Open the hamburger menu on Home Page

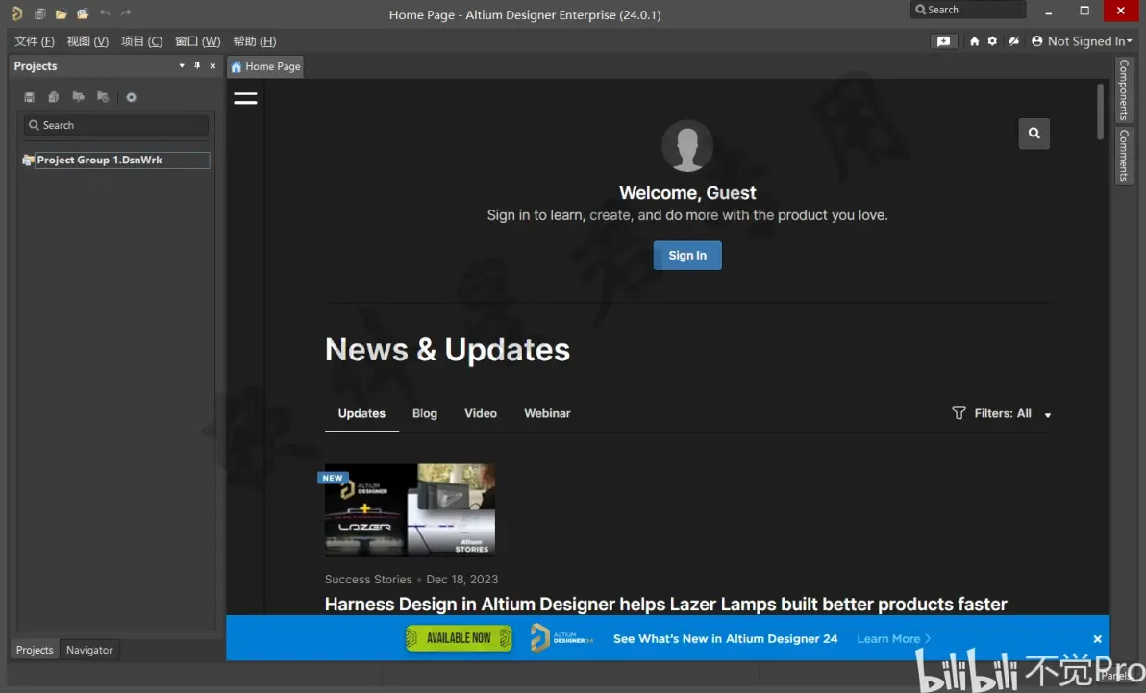[245, 98]
